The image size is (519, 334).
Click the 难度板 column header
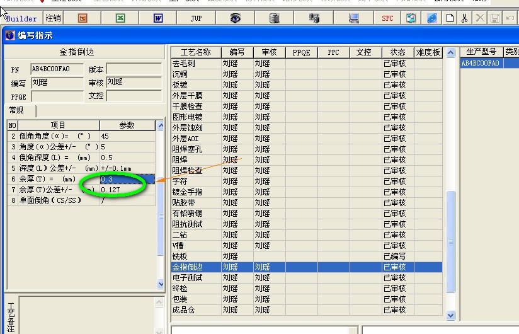point(428,52)
